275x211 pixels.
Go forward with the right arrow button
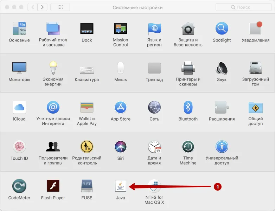coord(42,7)
